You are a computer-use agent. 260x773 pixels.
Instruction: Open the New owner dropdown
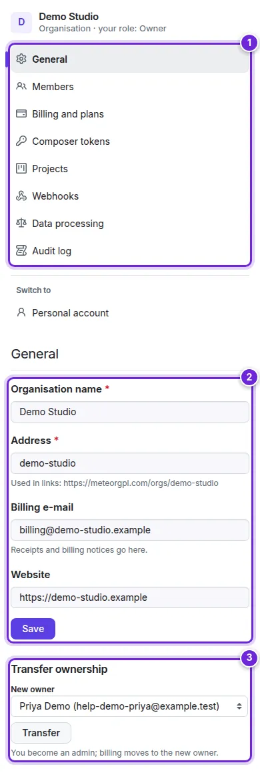pyautogui.click(x=129, y=706)
